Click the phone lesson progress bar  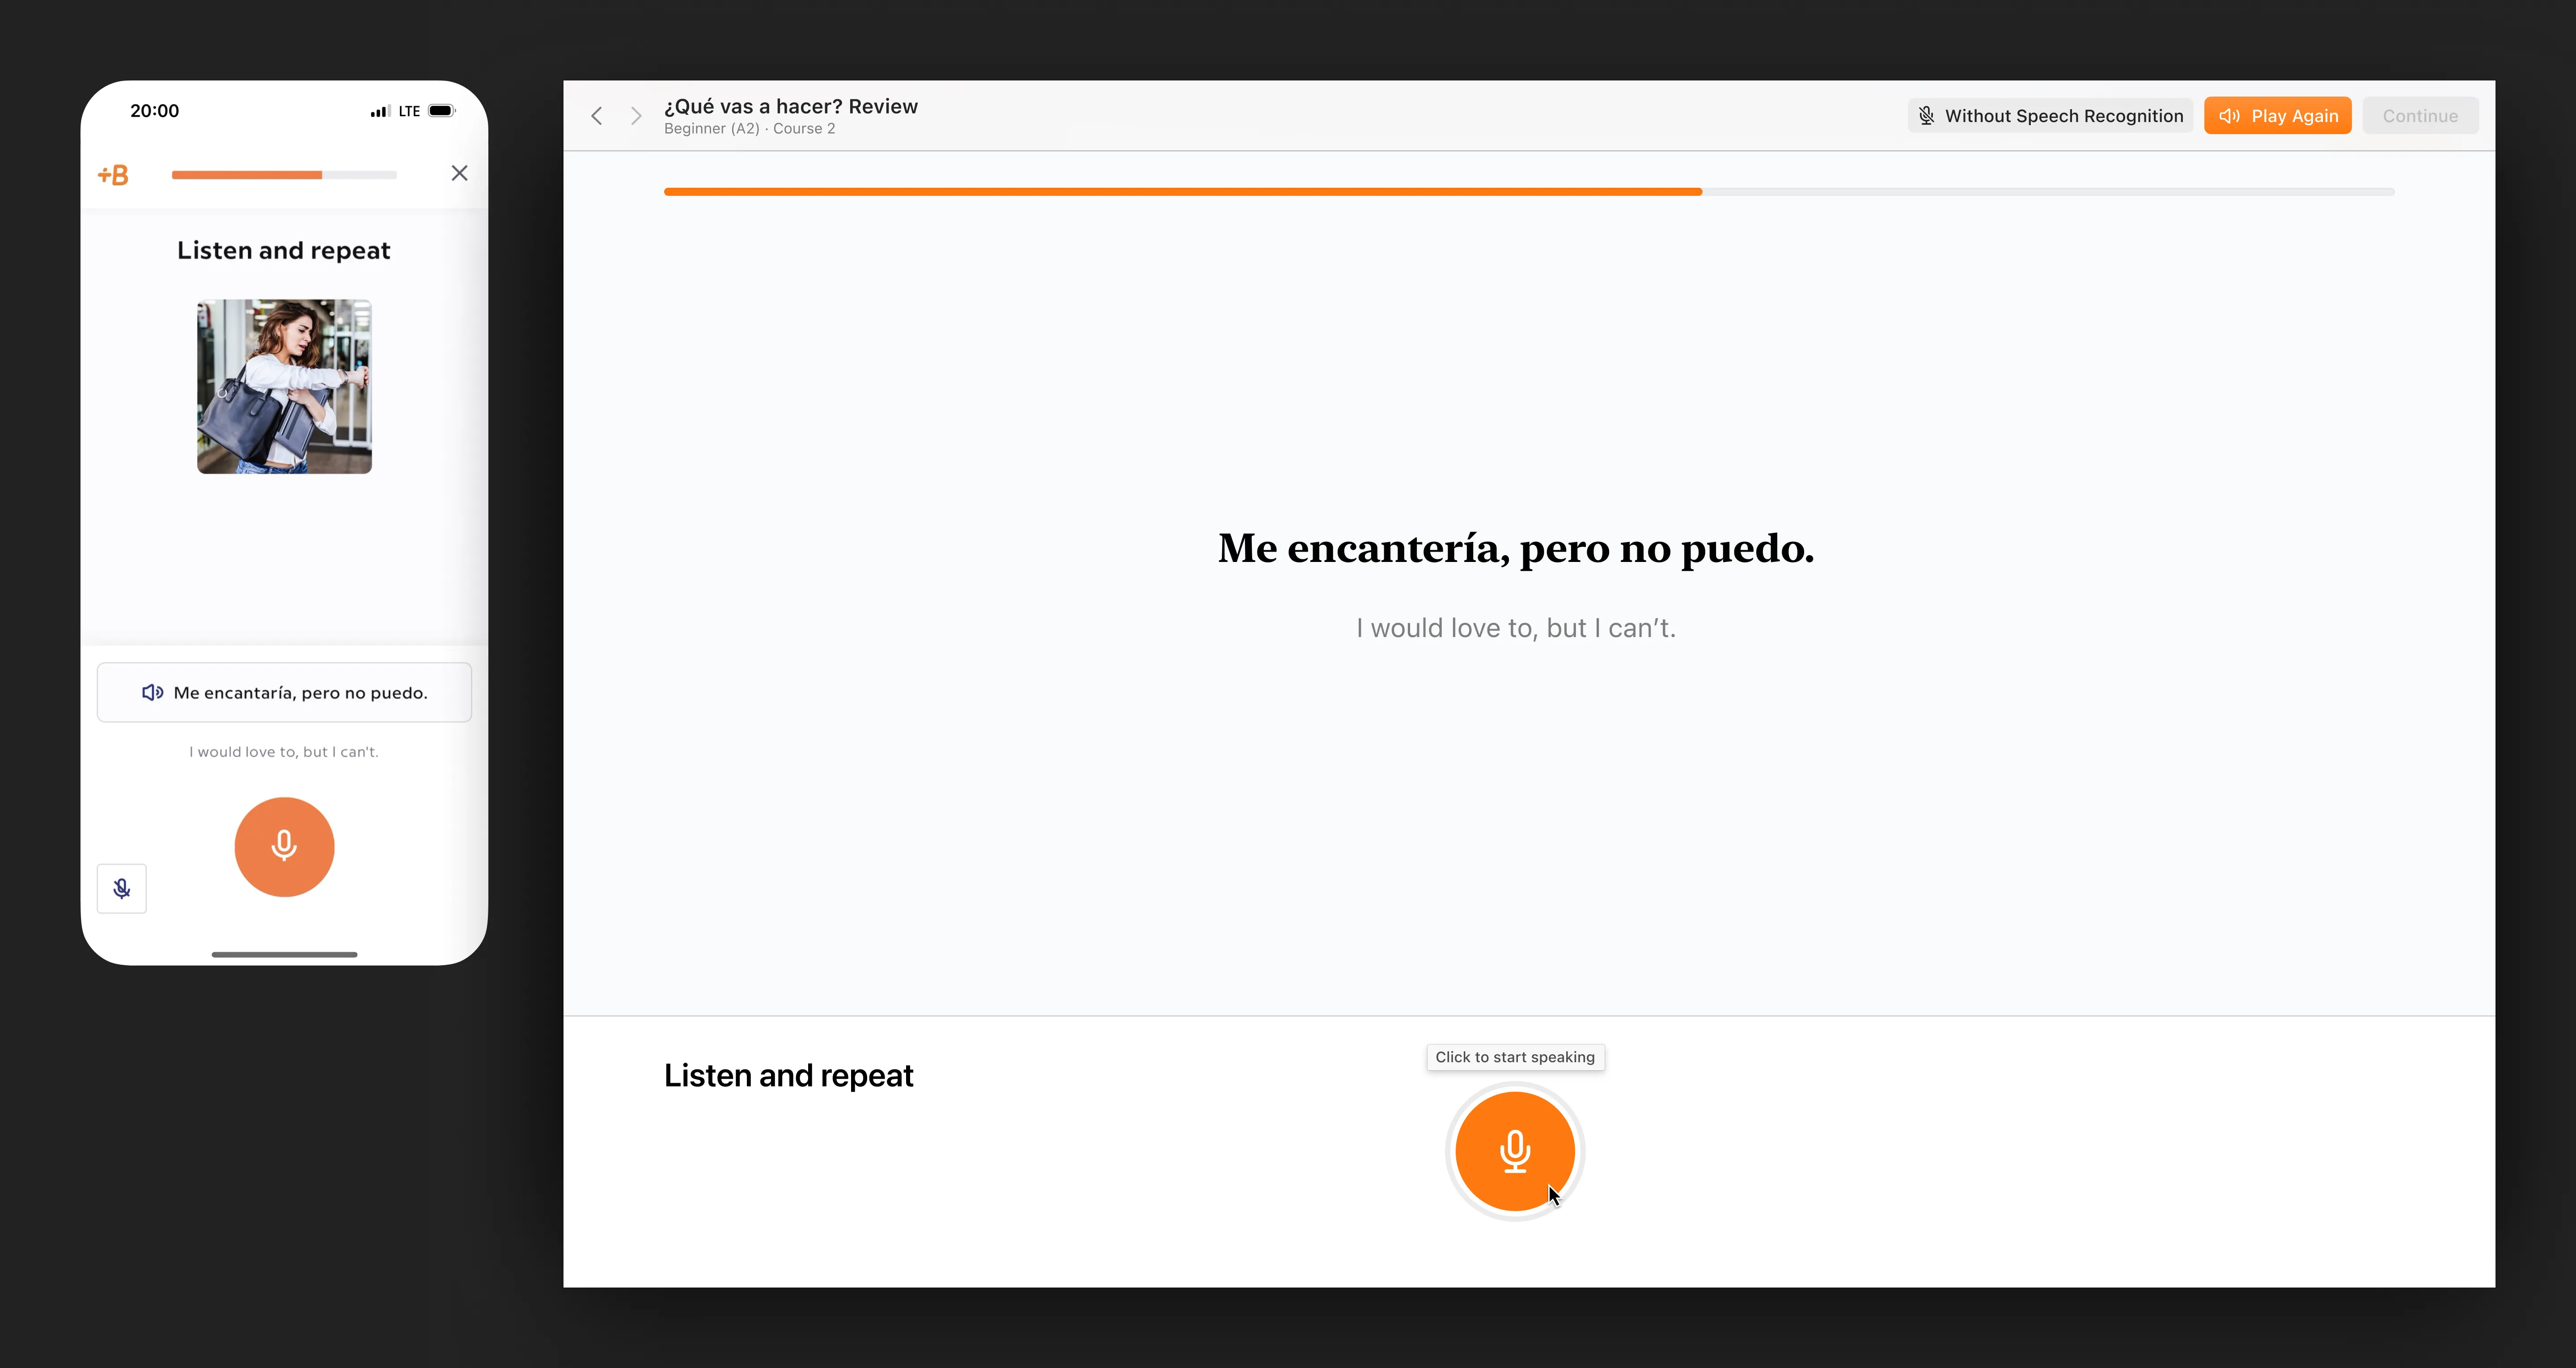pyautogui.click(x=284, y=175)
